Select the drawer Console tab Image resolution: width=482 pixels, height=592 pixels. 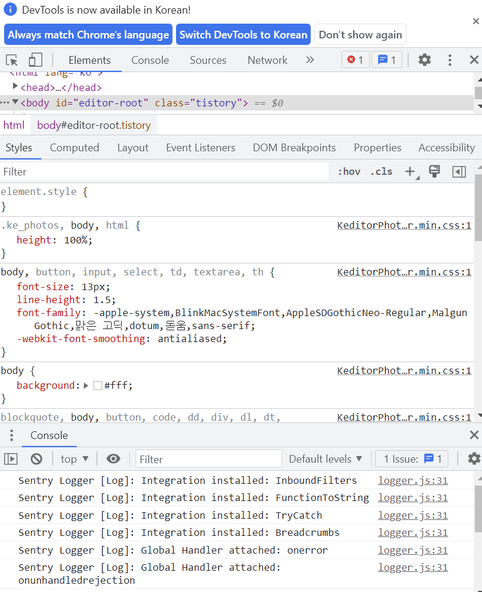(x=49, y=435)
